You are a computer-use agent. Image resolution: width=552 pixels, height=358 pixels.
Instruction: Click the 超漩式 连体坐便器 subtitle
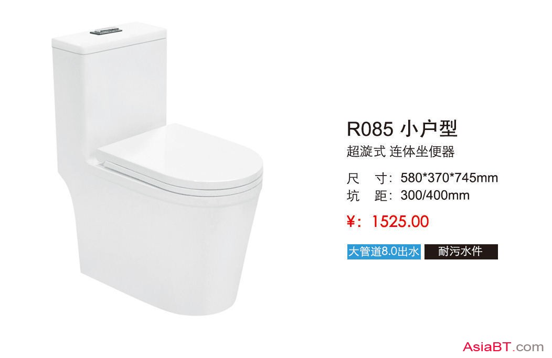click(x=401, y=151)
